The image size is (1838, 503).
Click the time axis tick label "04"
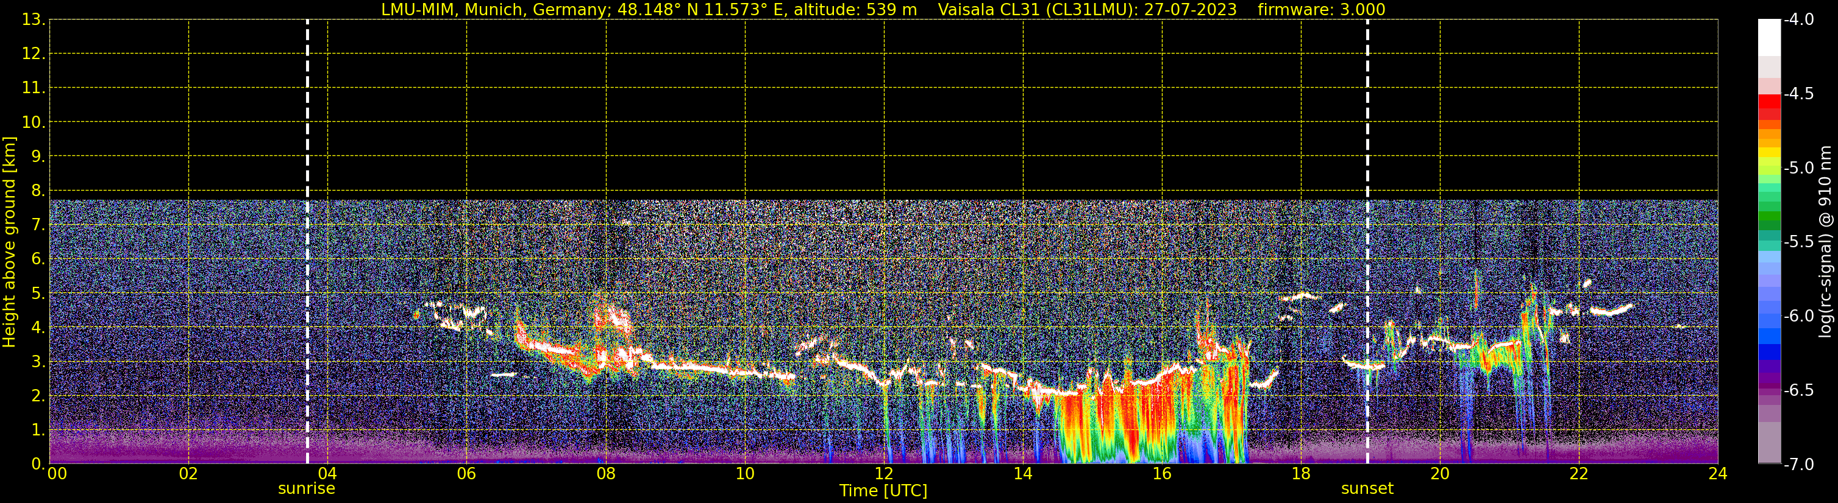click(327, 474)
